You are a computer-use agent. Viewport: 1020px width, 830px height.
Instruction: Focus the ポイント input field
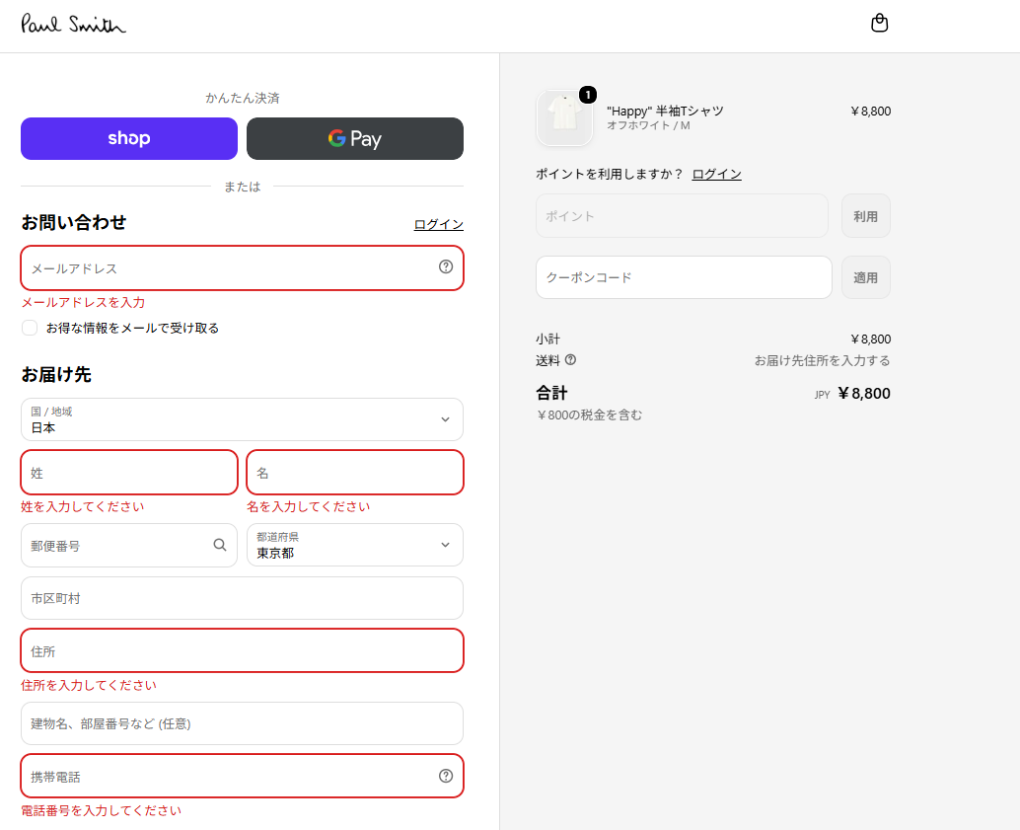click(682, 215)
